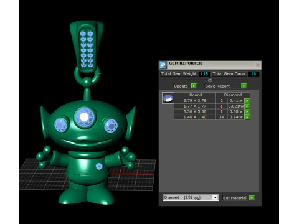299x224 pixels.
Task: Click the Update button label
Action: (x=181, y=86)
